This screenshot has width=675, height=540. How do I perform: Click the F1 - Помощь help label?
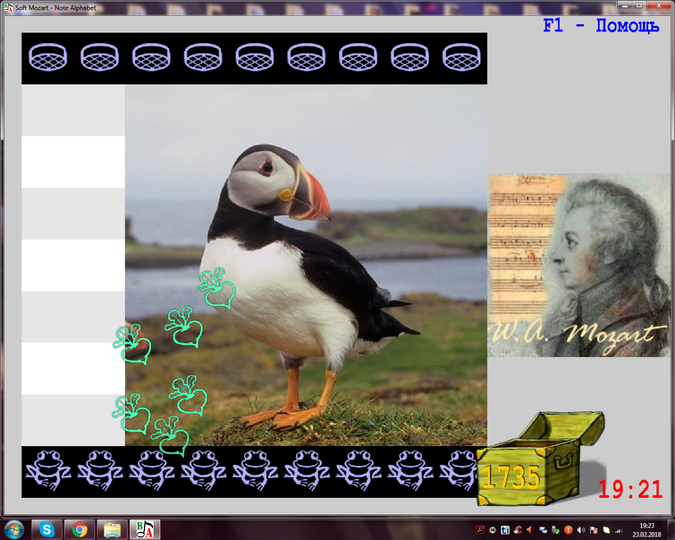(x=601, y=26)
